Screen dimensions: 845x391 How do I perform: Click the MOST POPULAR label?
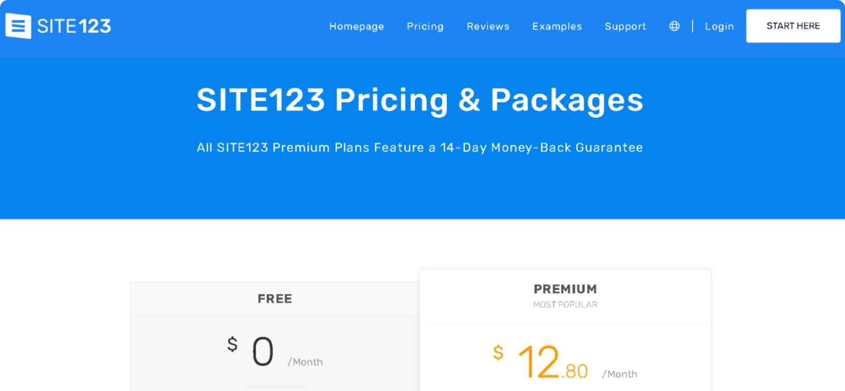point(565,304)
